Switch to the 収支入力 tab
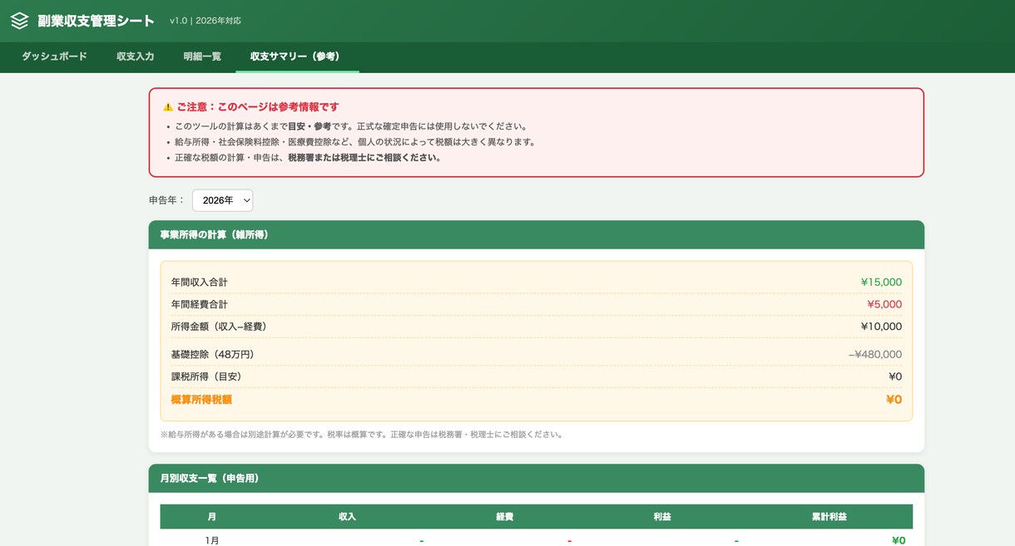This screenshot has width=1015, height=546. pyautogui.click(x=135, y=57)
